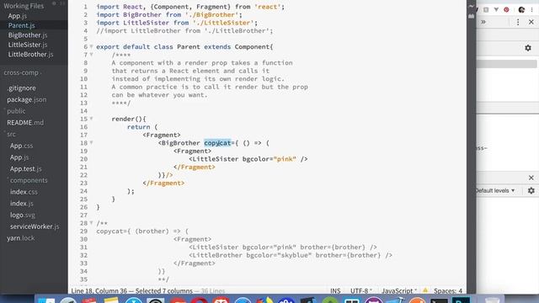Open the Trash in the Dock
539x303 pixels.
492,300
